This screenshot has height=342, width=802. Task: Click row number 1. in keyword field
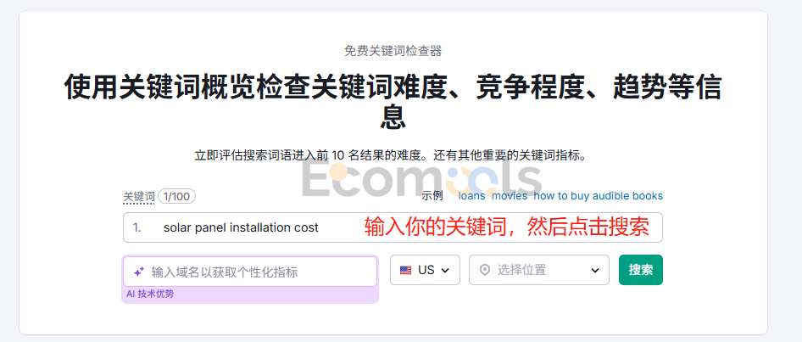pyautogui.click(x=137, y=227)
